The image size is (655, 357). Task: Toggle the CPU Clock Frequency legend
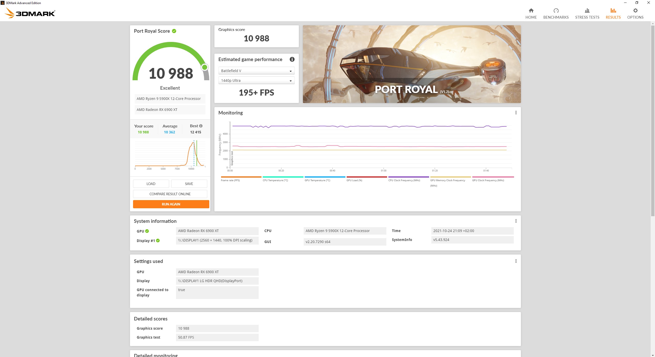tap(409, 179)
